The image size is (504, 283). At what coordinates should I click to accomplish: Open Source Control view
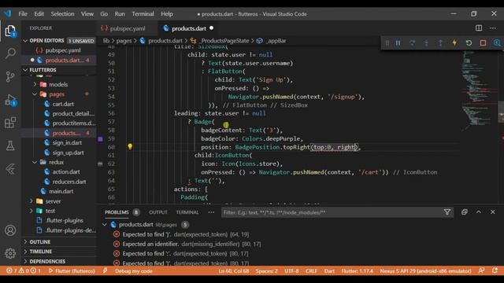click(10, 76)
